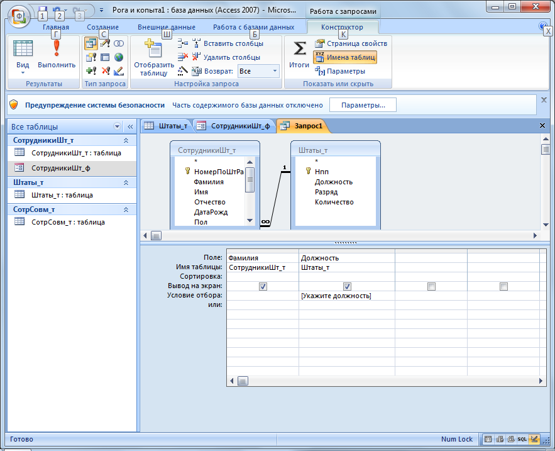555x451 pixels.
Task: Click the Параметры... security button
Action: click(x=363, y=105)
